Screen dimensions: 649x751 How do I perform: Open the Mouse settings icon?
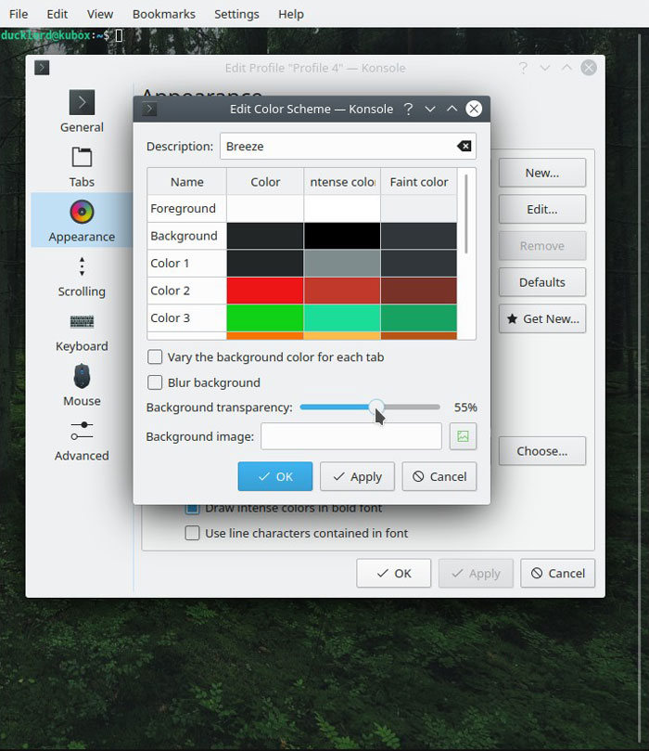click(82, 377)
